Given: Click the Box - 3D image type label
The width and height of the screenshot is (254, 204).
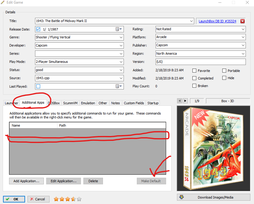Looking at the screenshot, I should click(228, 101).
